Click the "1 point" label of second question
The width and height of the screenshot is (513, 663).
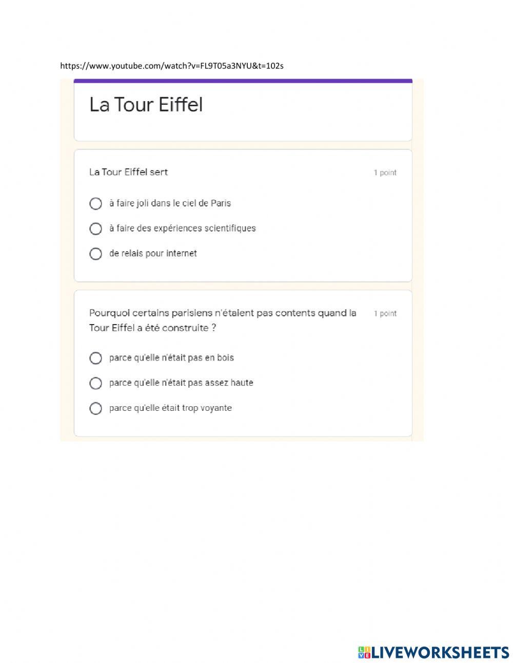[x=385, y=313]
